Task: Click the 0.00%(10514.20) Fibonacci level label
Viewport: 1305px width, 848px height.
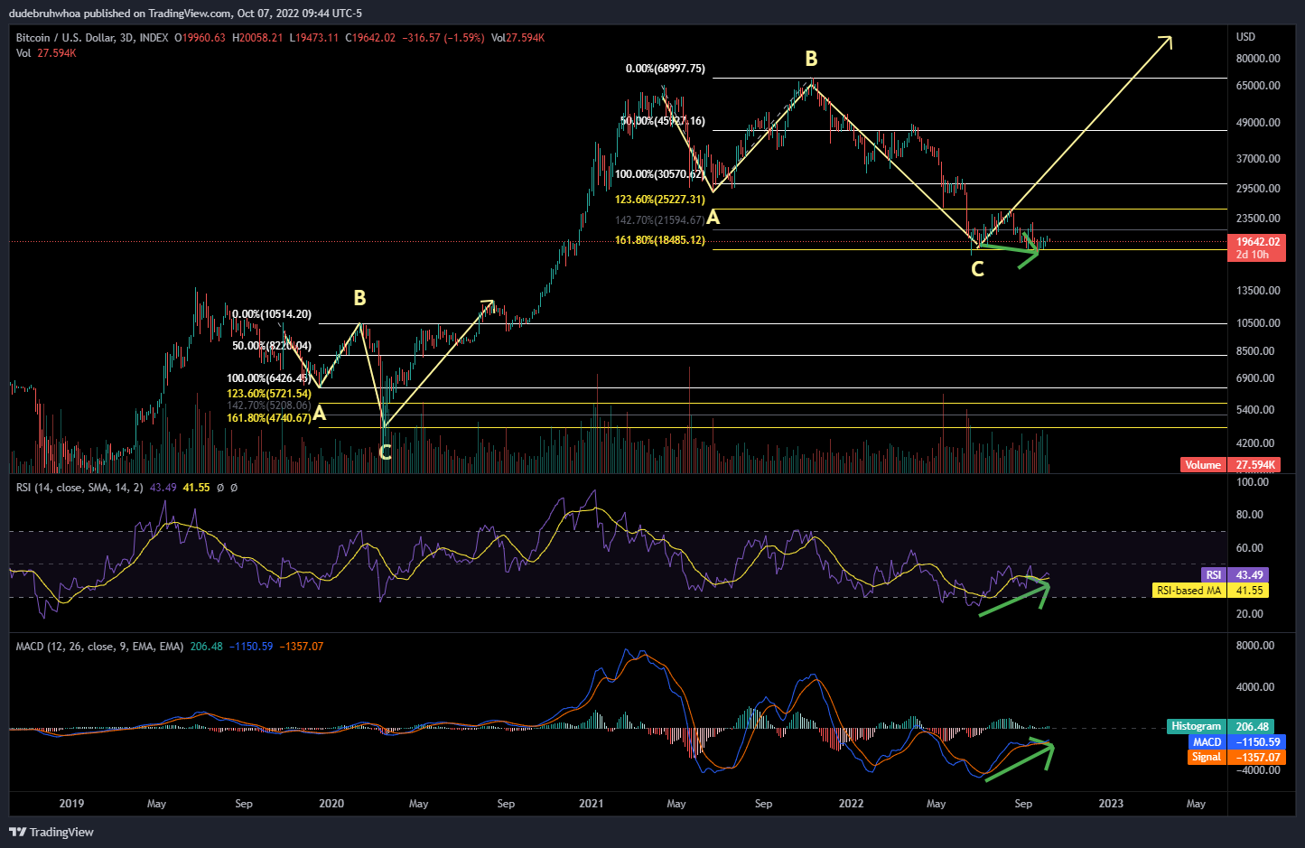Action: [x=272, y=314]
